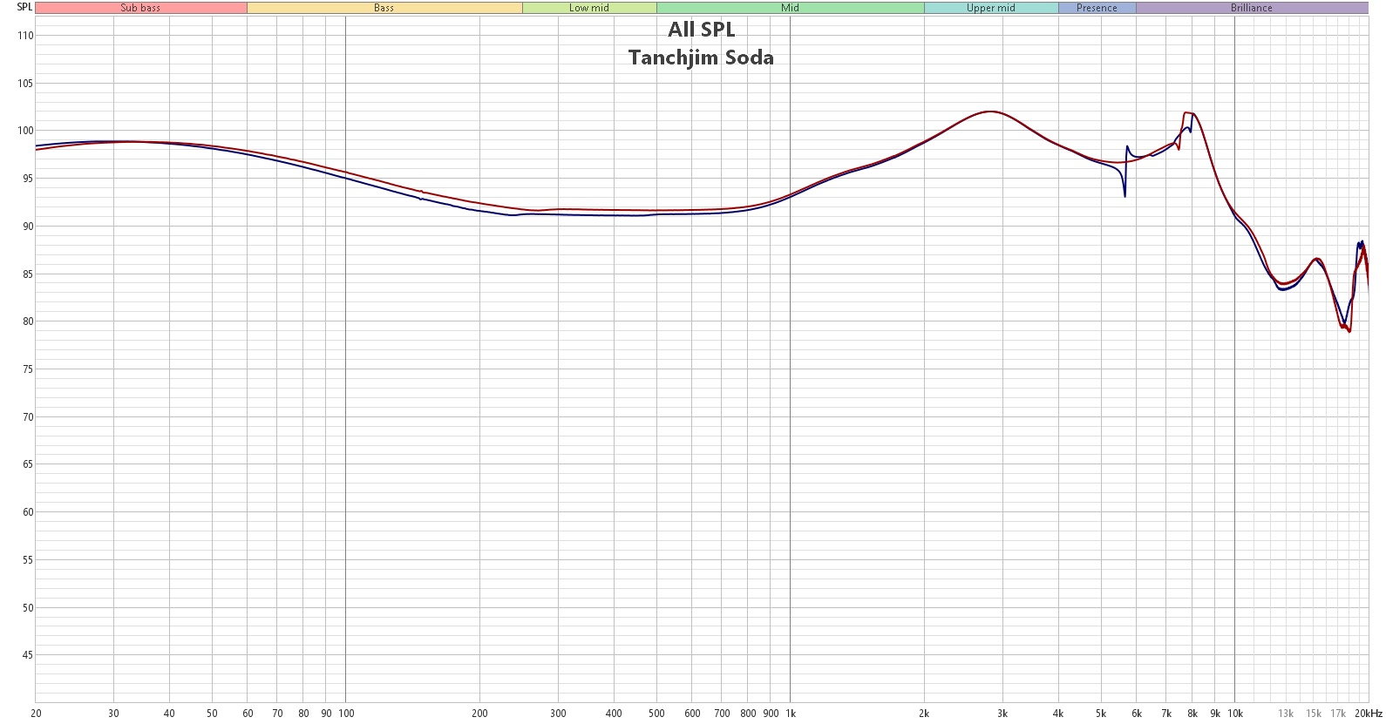Image resolution: width=1386 pixels, height=724 pixels.
Task: Click the Sub bass band label
Action: coord(140,8)
